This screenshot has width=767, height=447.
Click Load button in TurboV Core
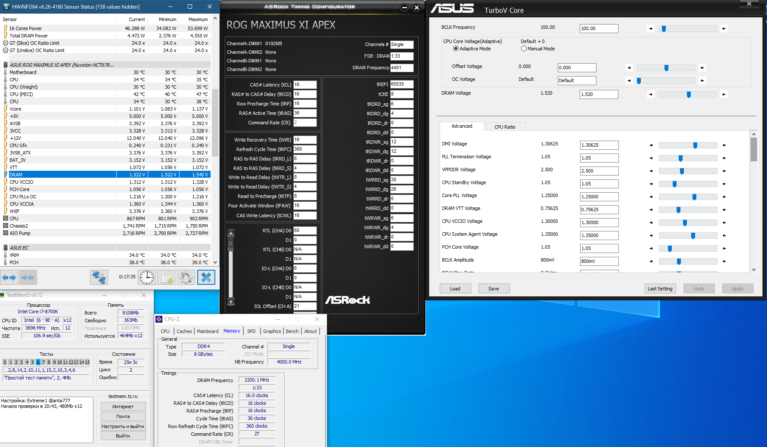click(455, 289)
